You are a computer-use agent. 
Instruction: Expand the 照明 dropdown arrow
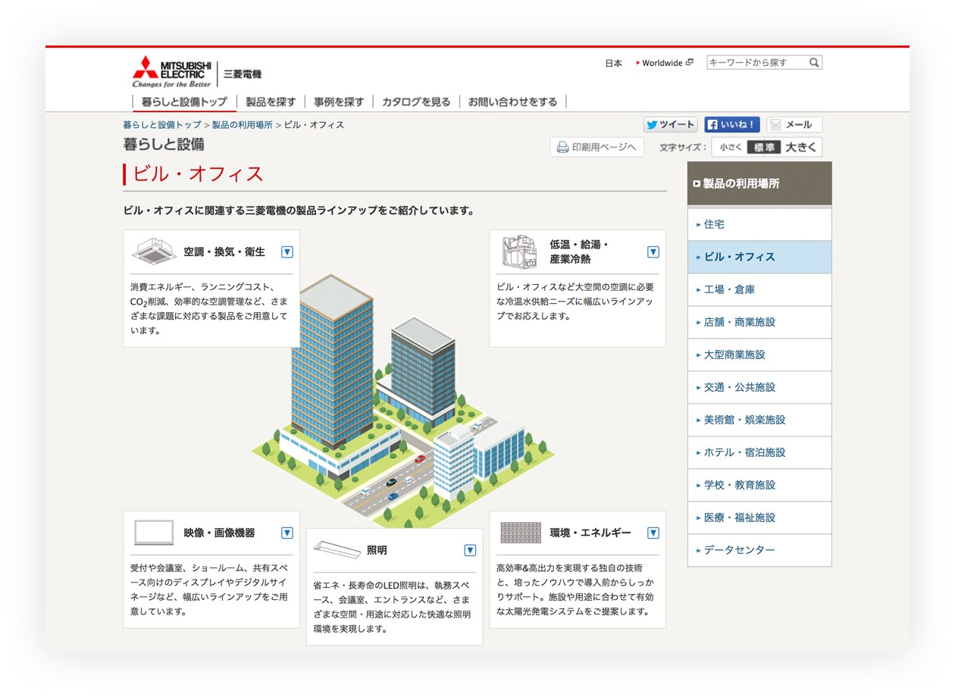(470, 550)
